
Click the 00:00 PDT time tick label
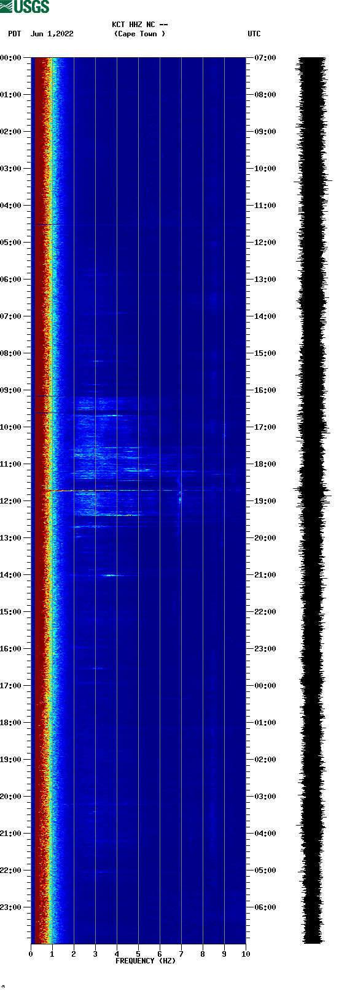pos(11,58)
